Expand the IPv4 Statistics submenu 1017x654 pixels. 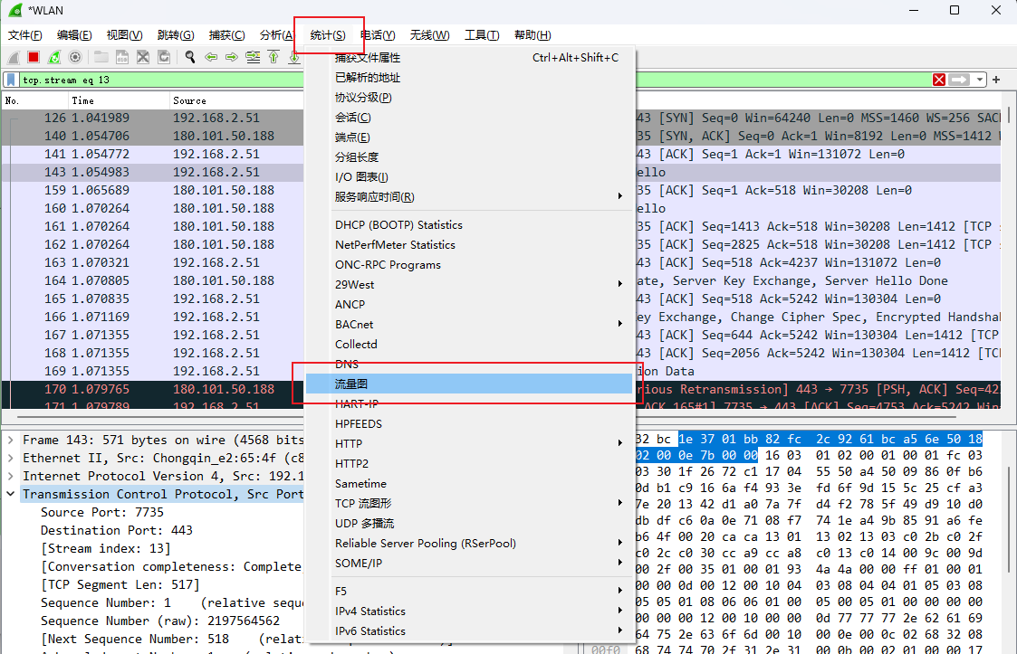pyautogui.click(x=470, y=611)
